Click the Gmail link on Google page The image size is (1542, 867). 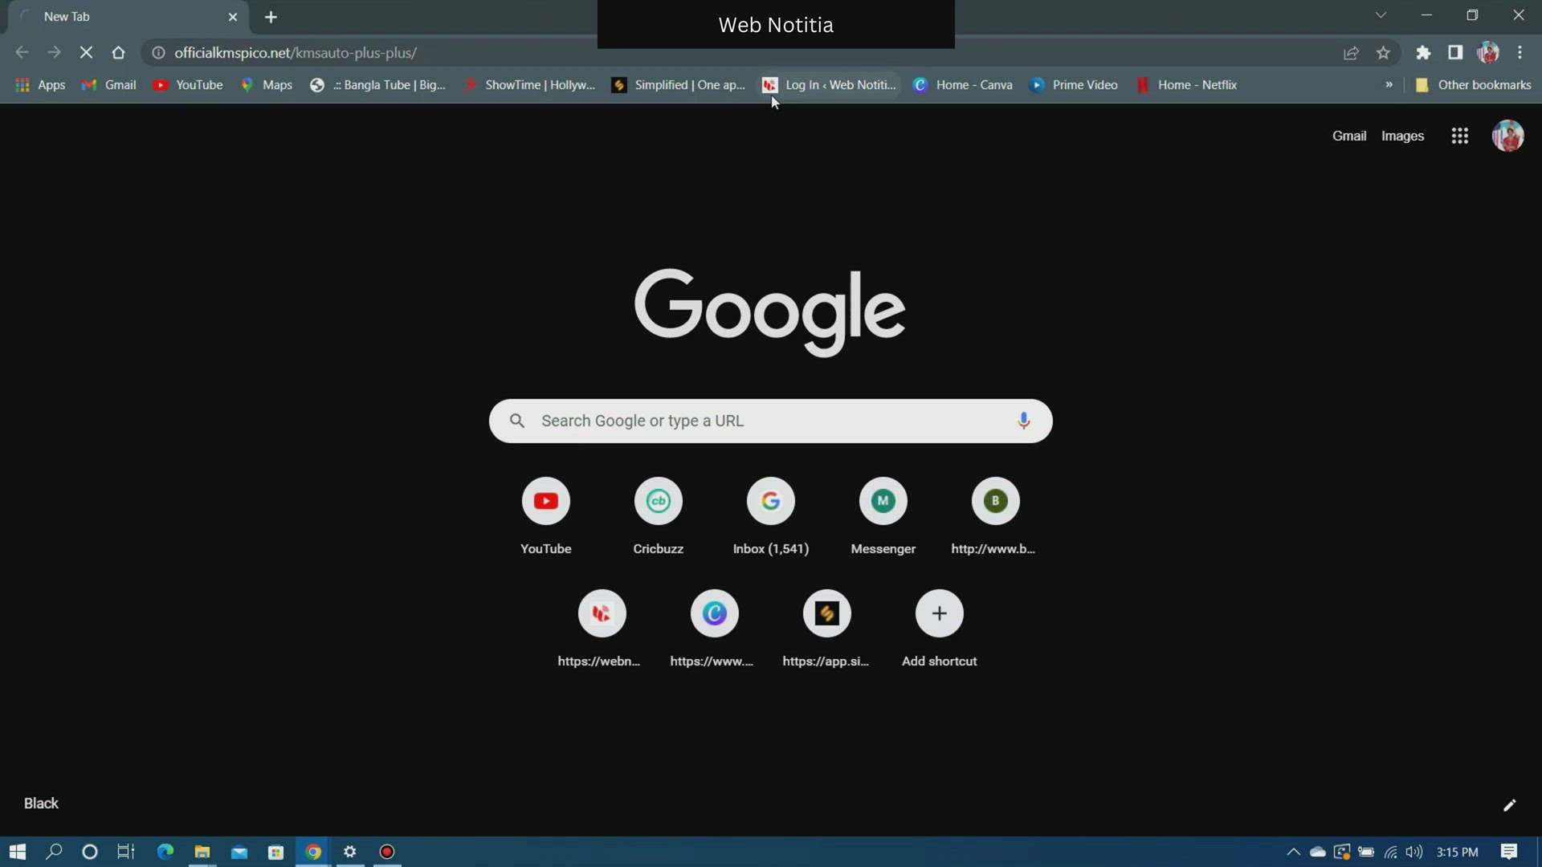point(1348,136)
